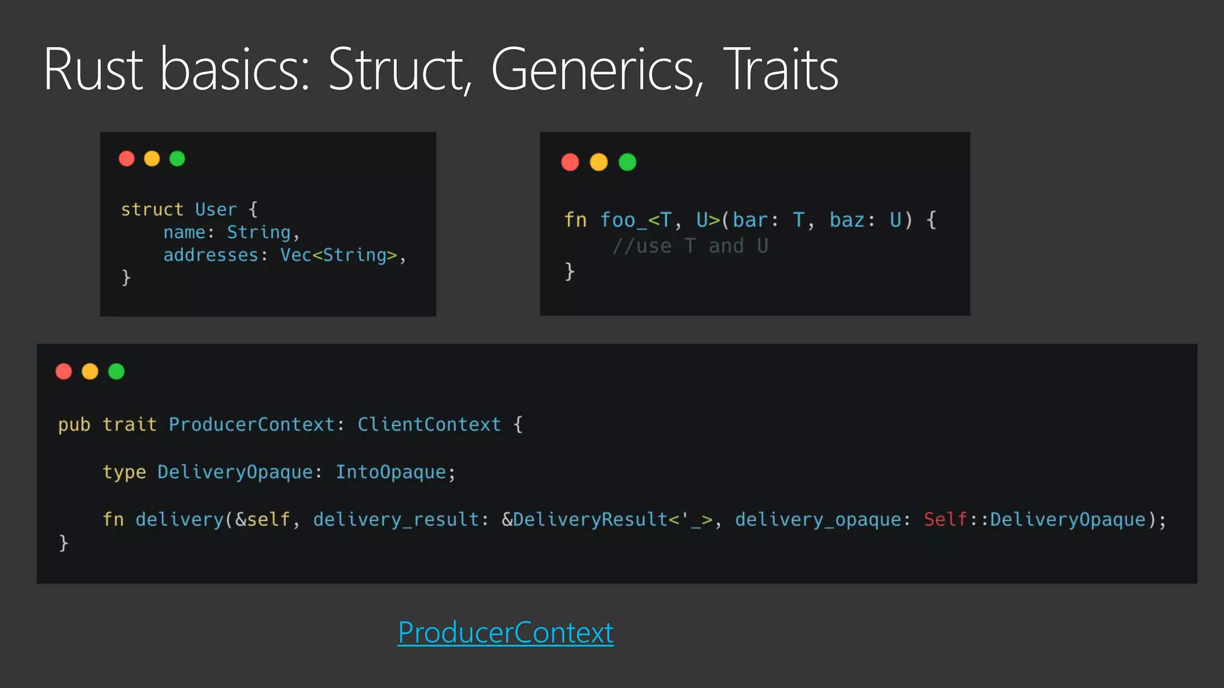Click 'name: String' field line
This screenshot has width=1224, height=688.
tap(231, 232)
